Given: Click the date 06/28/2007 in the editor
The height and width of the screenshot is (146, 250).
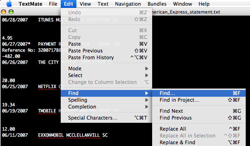Looking at the screenshot, I should [x=15, y=20].
